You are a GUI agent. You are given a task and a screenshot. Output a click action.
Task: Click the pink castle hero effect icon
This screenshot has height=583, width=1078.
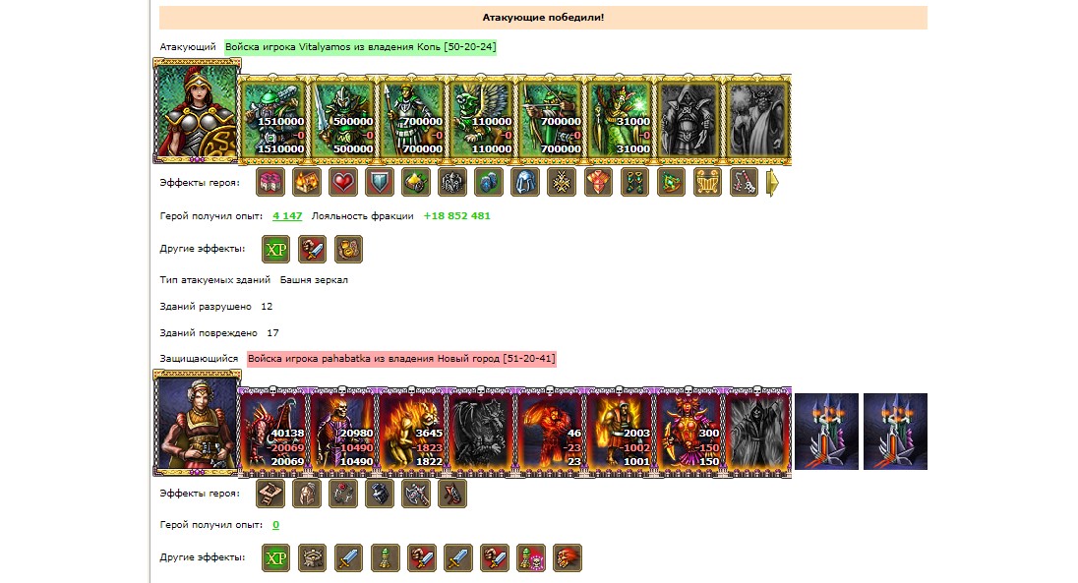(270, 182)
